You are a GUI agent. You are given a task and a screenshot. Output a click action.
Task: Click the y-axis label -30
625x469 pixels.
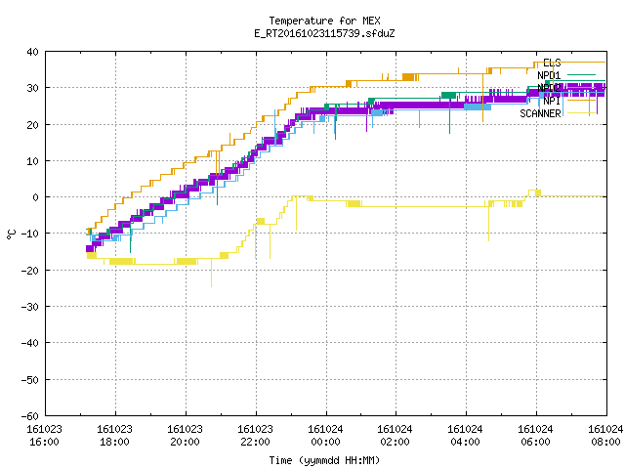pyautogui.click(x=30, y=307)
